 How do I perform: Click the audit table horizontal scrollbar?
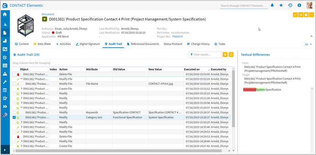click(119, 151)
